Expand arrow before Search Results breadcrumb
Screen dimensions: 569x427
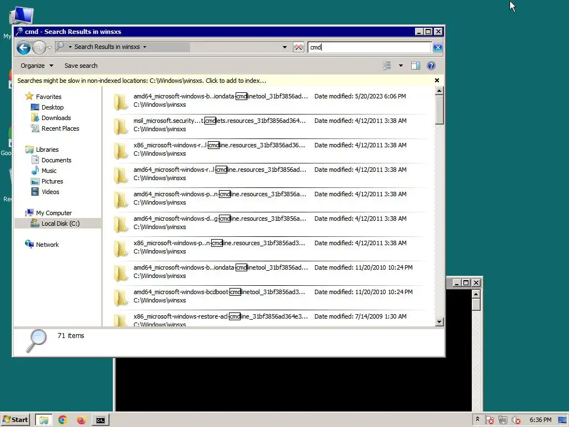[x=70, y=47]
